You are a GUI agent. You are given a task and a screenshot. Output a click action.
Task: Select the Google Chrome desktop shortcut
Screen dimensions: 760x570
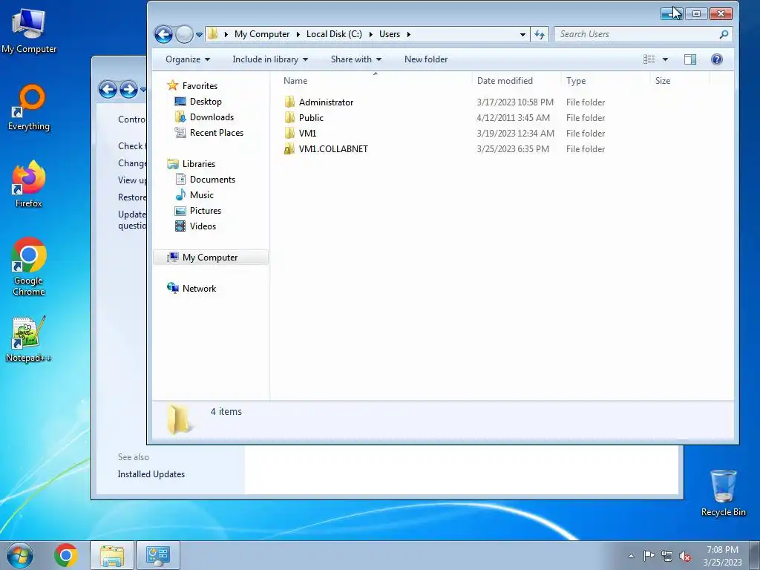coord(29,266)
